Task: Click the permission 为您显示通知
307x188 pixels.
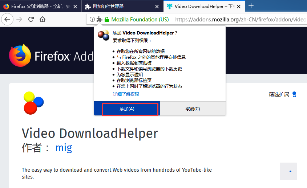Action: point(130,74)
